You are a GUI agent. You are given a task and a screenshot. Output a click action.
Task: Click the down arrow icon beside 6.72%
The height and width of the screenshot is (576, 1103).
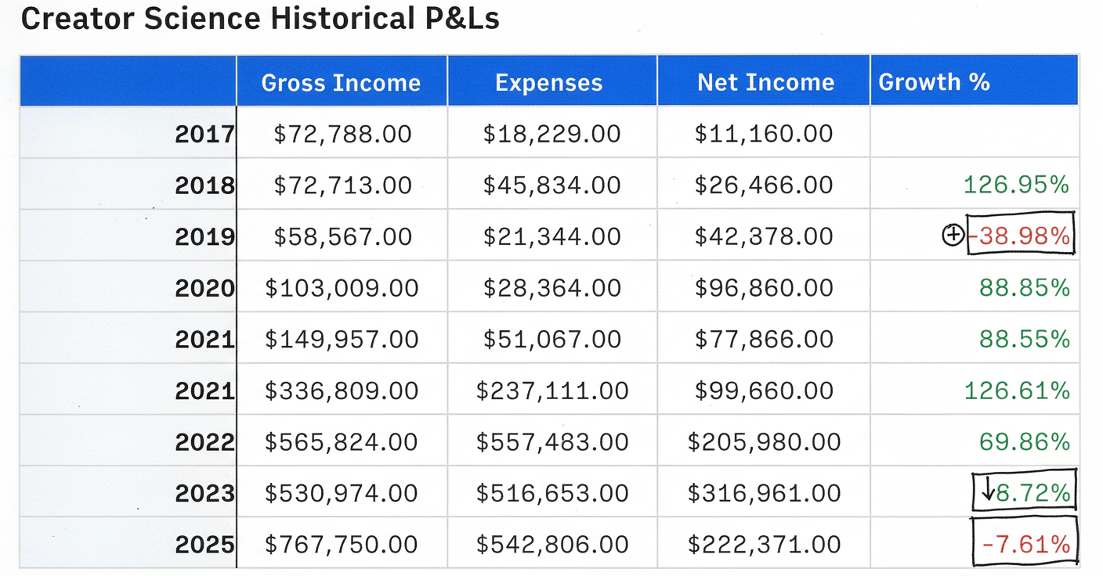989,490
